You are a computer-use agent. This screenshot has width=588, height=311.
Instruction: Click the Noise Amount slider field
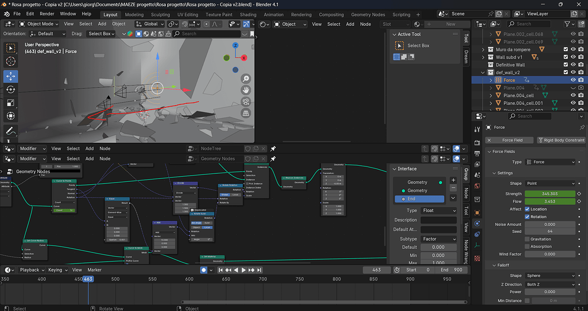(550, 224)
